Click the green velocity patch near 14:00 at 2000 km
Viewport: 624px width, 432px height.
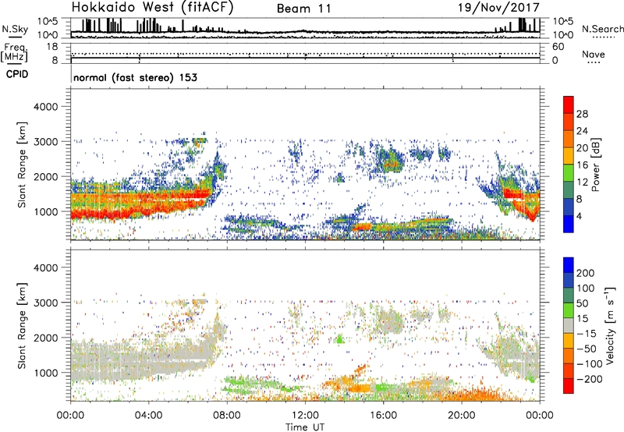pos(339,339)
